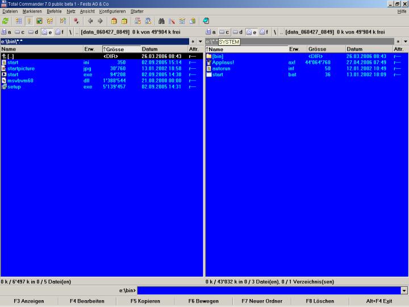Click F3 Anzeigen button

(29, 301)
